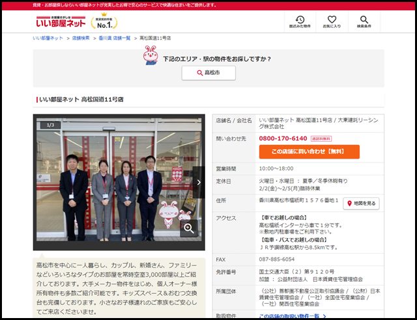Screen dimensions: 417x320
Task: Click the 【電車・バスでお越しの場合】 heading
Action: pos(294,240)
